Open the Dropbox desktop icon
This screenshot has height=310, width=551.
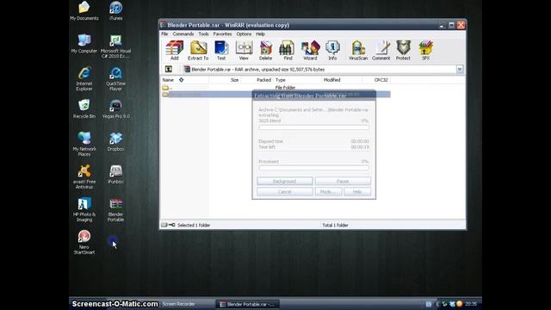(x=115, y=141)
